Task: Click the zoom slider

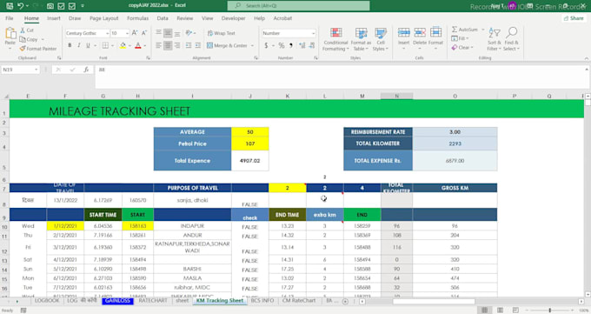Action: click(550, 311)
